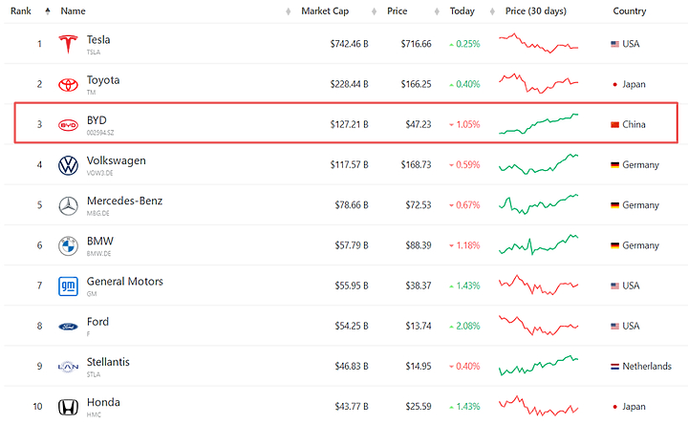This screenshot has height=424, width=688.
Task: Open the General Motors company link
Action: tap(124, 282)
